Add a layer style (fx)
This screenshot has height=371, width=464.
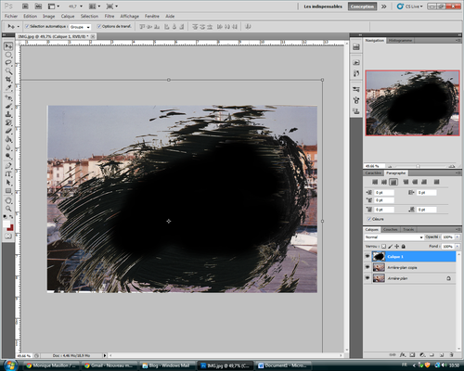tap(403, 355)
